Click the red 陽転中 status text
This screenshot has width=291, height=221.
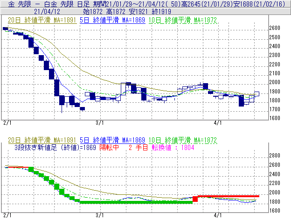click(x=109, y=148)
